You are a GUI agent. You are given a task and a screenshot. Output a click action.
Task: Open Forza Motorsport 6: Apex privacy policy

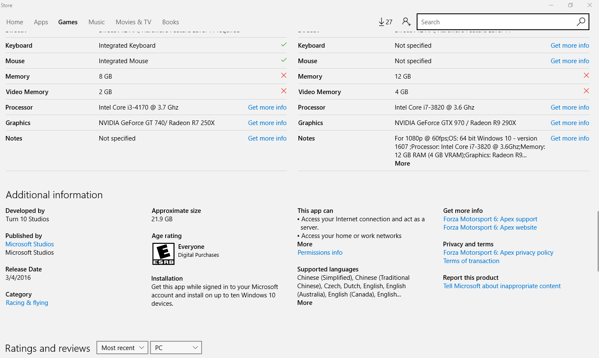point(498,253)
